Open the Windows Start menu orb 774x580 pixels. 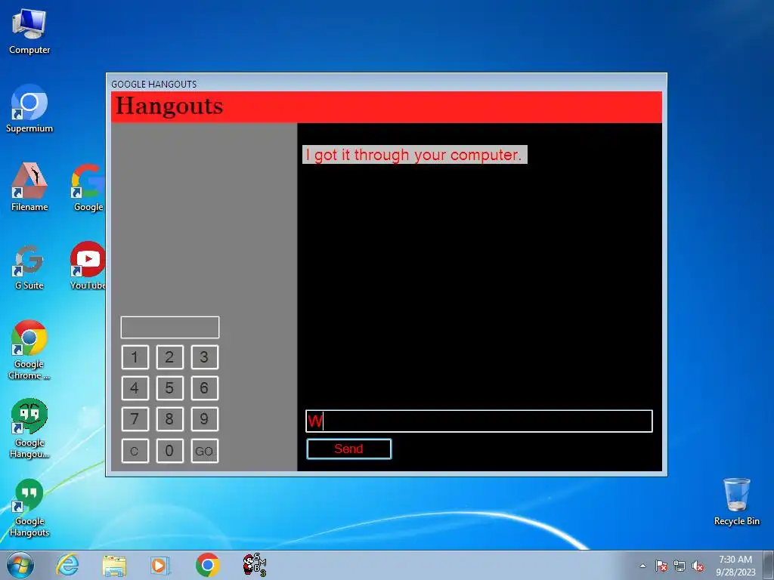click(20, 565)
